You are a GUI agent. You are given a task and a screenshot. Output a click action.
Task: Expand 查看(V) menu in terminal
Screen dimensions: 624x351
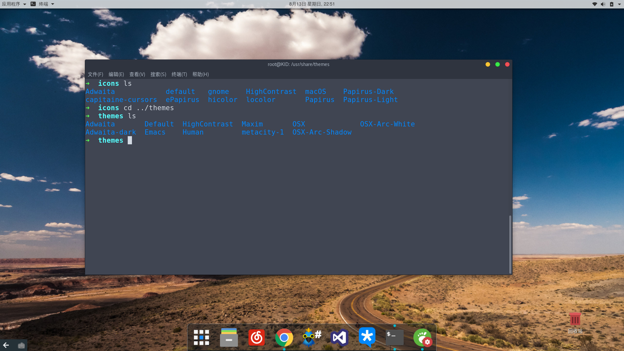[137, 74]
